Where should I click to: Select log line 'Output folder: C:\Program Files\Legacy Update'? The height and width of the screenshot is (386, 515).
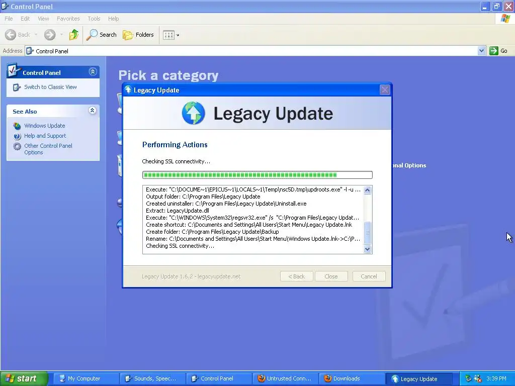tap(203, 197)
